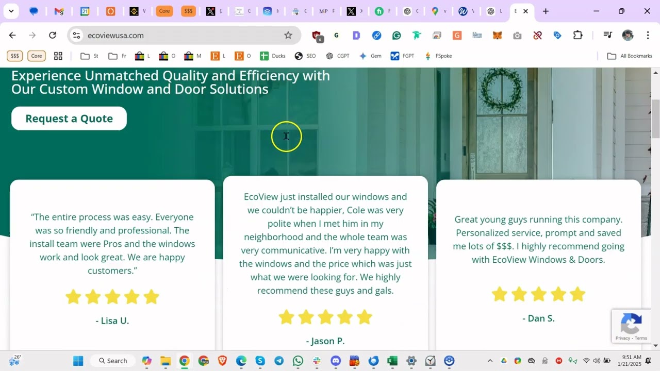
Task: Open WhatsApp from the taskbar
Action: pyautogui.click(x=298, y=361)
